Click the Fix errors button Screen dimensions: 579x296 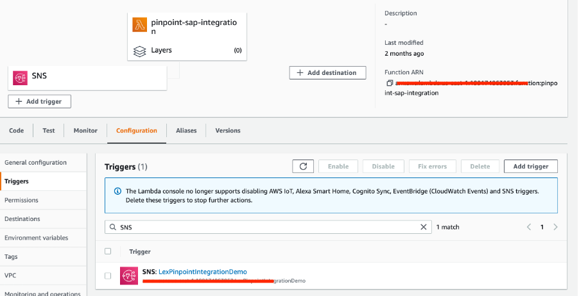pyautogui.click(x=433, y=166)
